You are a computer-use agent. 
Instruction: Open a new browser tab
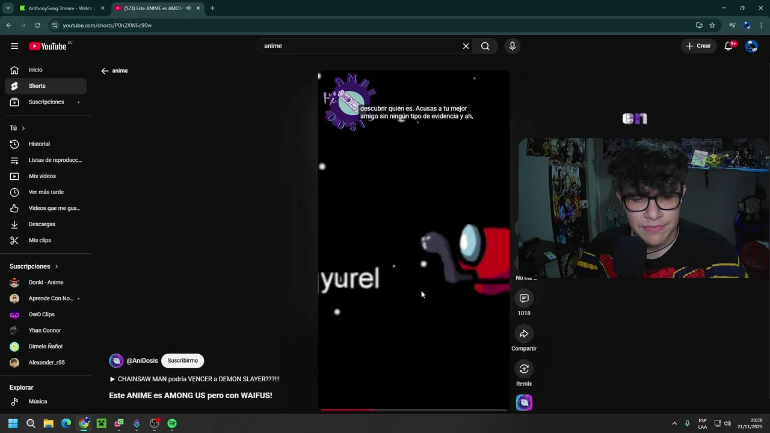[x=212, y=8]
